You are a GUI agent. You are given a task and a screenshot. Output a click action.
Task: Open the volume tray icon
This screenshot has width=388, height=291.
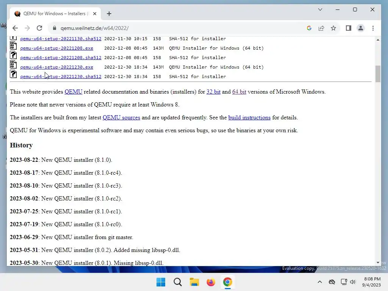click(353, 282)
